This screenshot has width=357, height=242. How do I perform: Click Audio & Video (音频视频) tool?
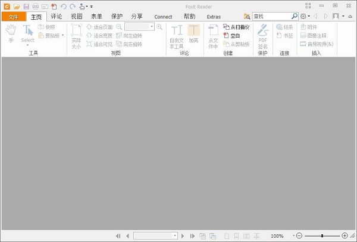coord(317,44)
